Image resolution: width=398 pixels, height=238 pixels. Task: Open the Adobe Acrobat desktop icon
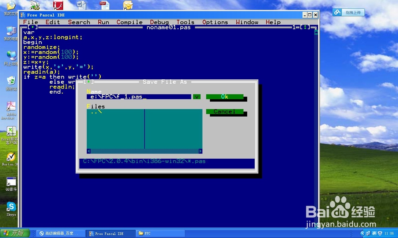click(x=10, y=110)
